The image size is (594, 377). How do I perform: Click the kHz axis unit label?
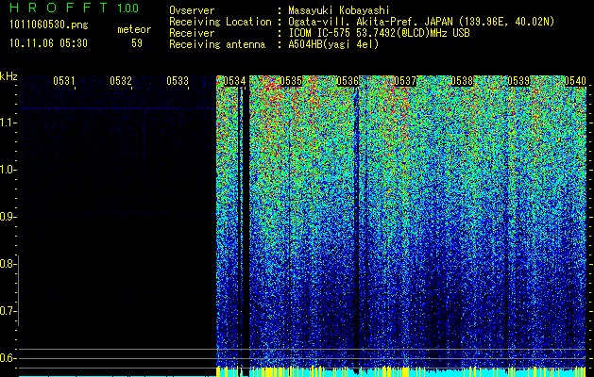pyautogui.click(x=8, y=76)
